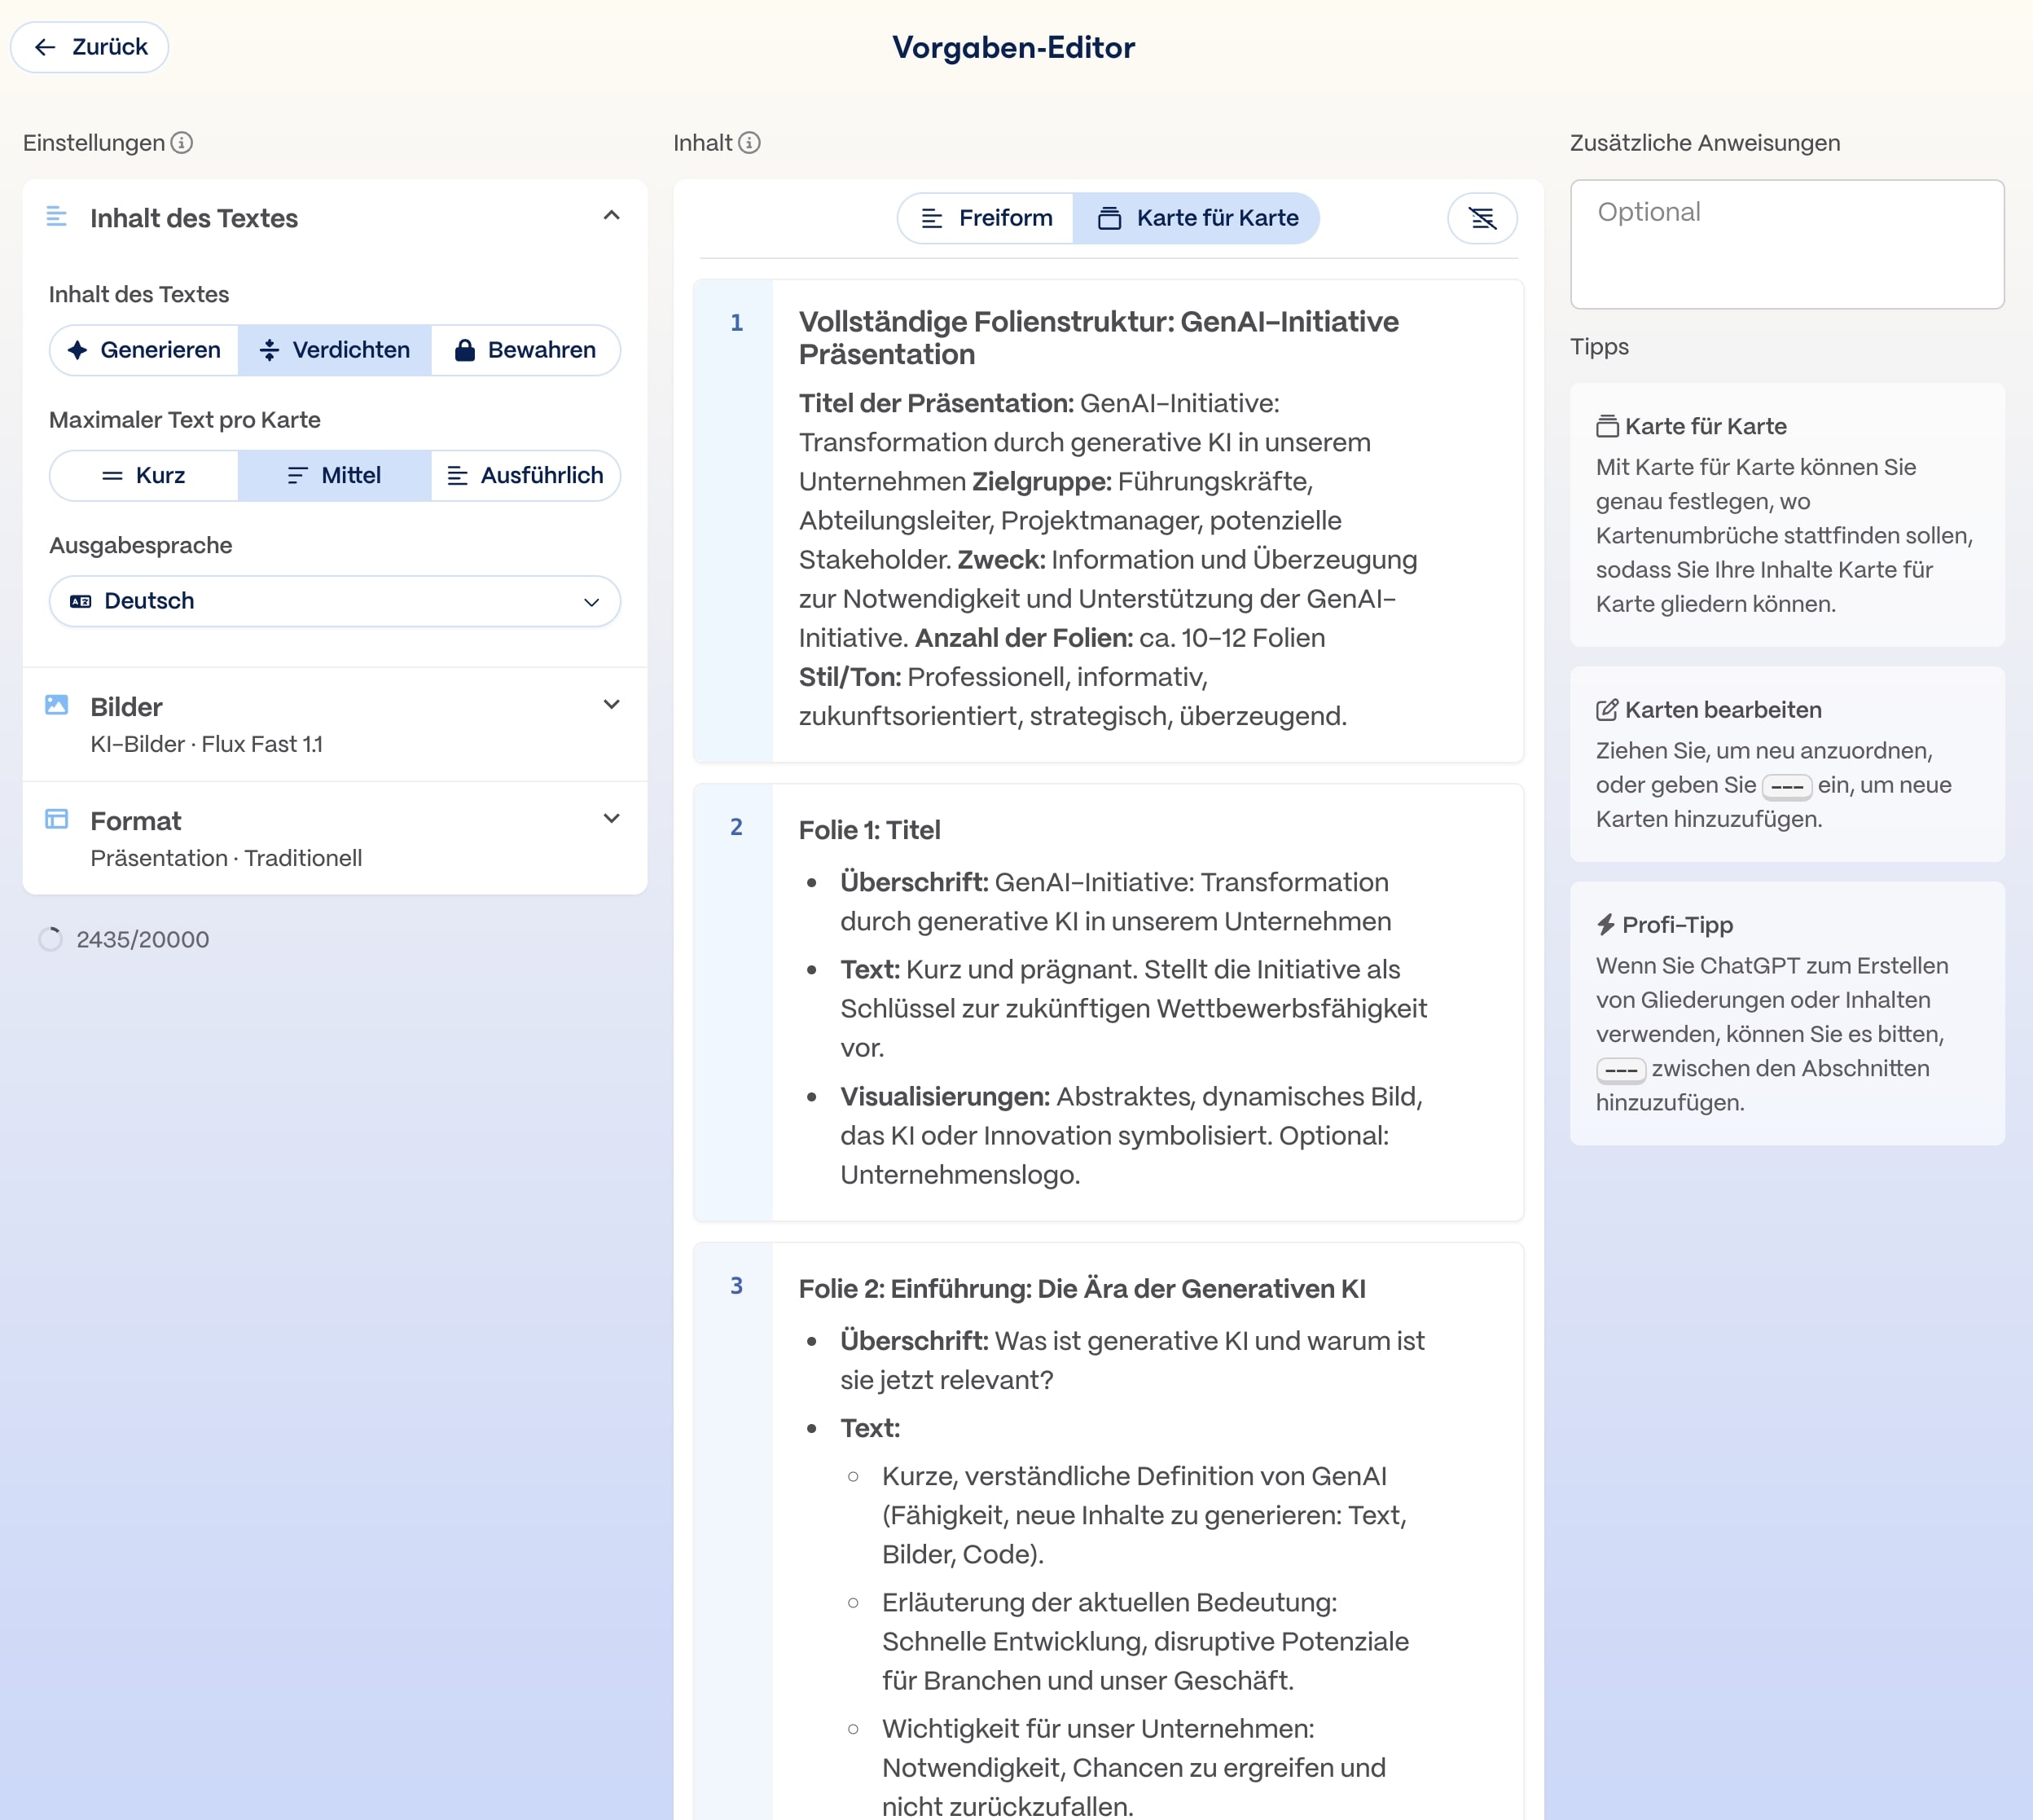Click card number 2 handle
Screen dimensions: 2033x1820
pos(735,827)
